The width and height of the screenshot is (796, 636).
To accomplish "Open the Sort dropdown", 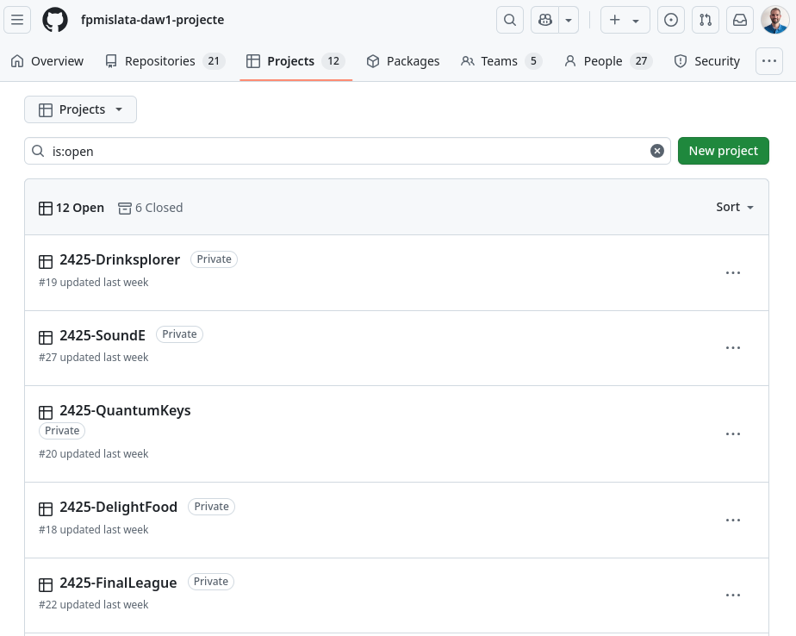I will tap(734, 207).
